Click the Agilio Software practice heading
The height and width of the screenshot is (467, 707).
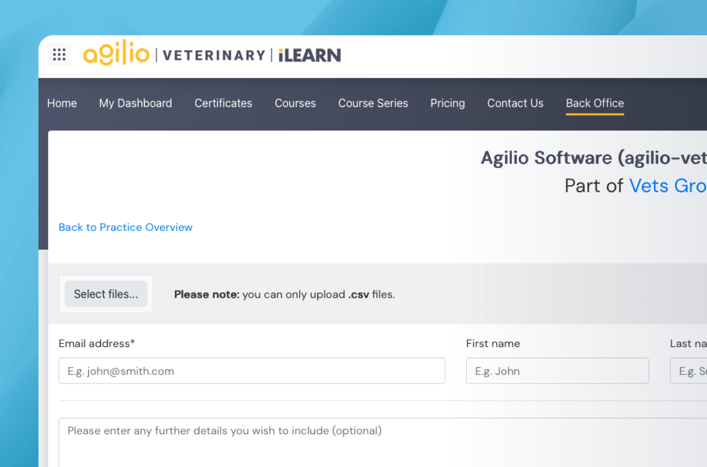(594, 158)
